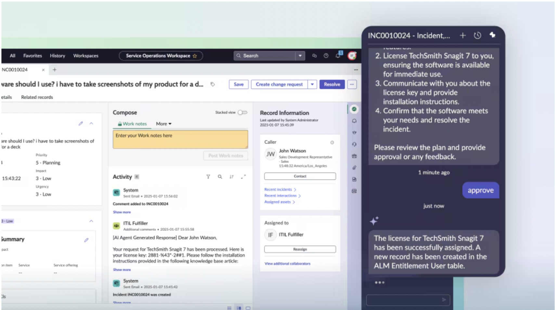Expand the More dropdown in Compose
The image size is (555, 310).
click(163, 124)
